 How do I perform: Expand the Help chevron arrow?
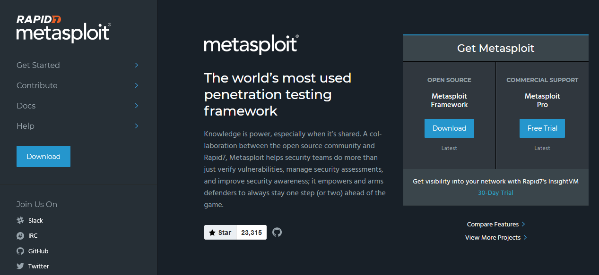pyautogui.click(x=137, y=126)
